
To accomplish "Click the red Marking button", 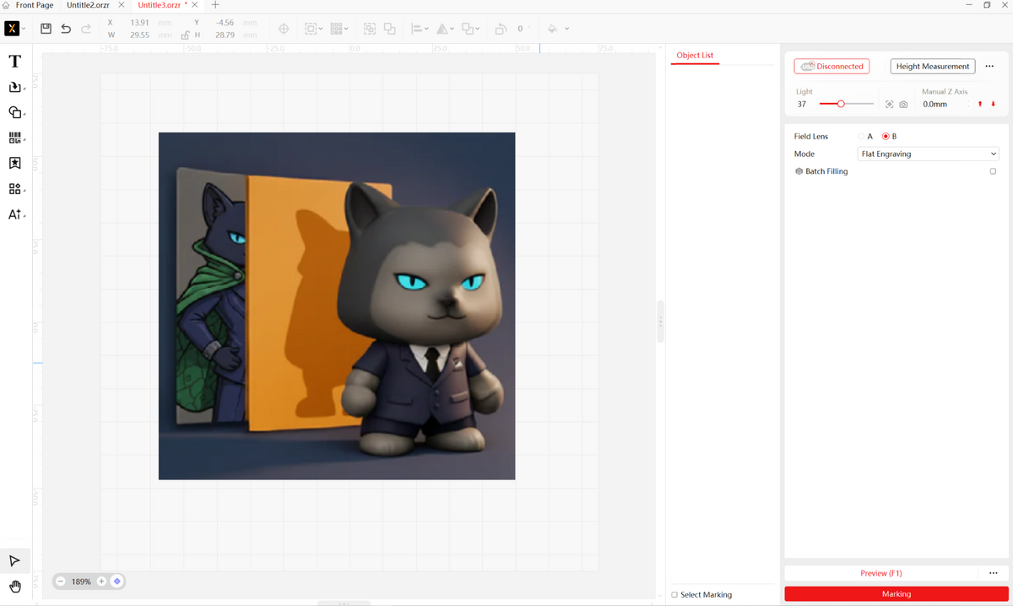I will click(x=896, y=594).
